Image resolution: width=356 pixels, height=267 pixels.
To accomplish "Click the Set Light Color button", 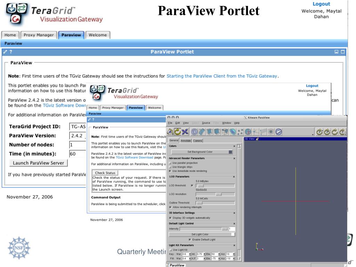I will tap(202, 234).
